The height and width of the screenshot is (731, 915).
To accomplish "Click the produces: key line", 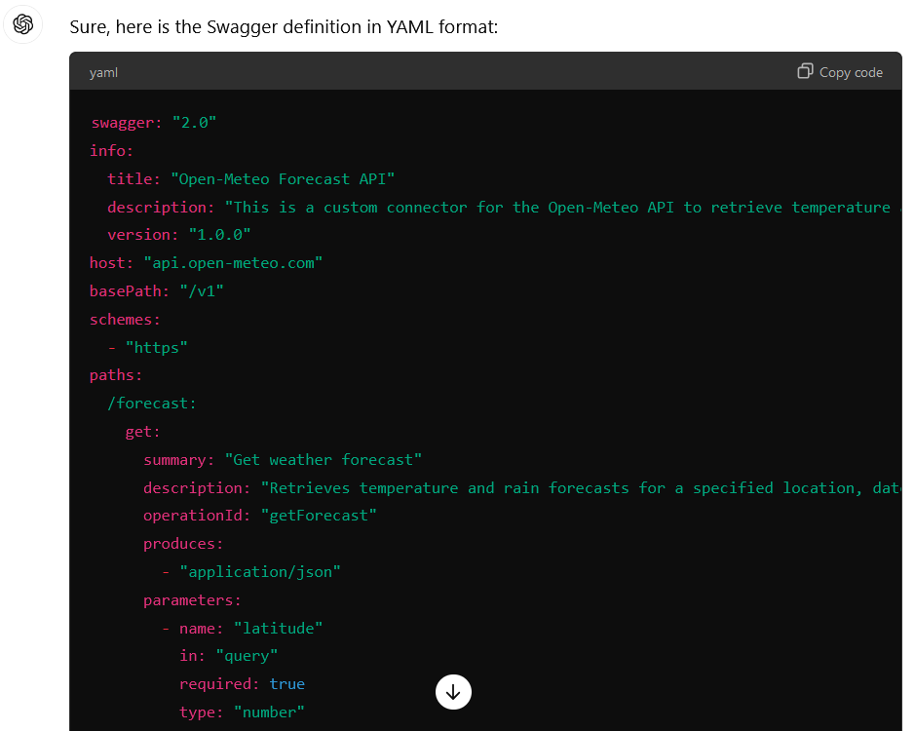I will (x=183, y=544).
